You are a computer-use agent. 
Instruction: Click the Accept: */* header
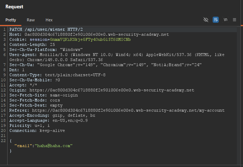coord(23,85)
